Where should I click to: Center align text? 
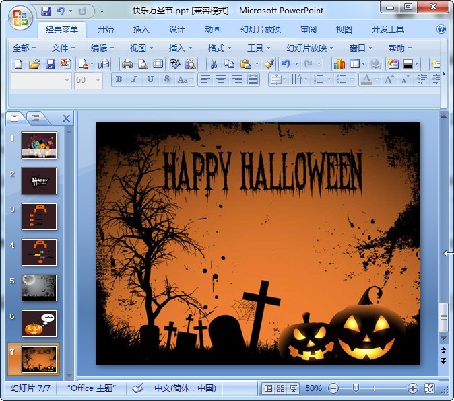click(221, 79)
